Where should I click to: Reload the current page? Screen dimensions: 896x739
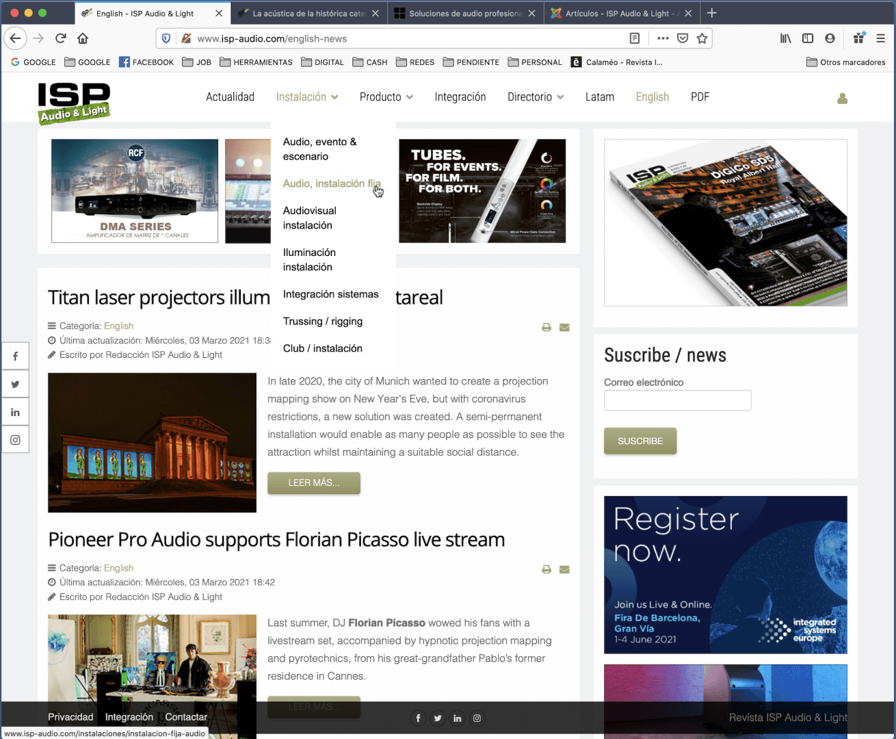click(x=61, y=38)
